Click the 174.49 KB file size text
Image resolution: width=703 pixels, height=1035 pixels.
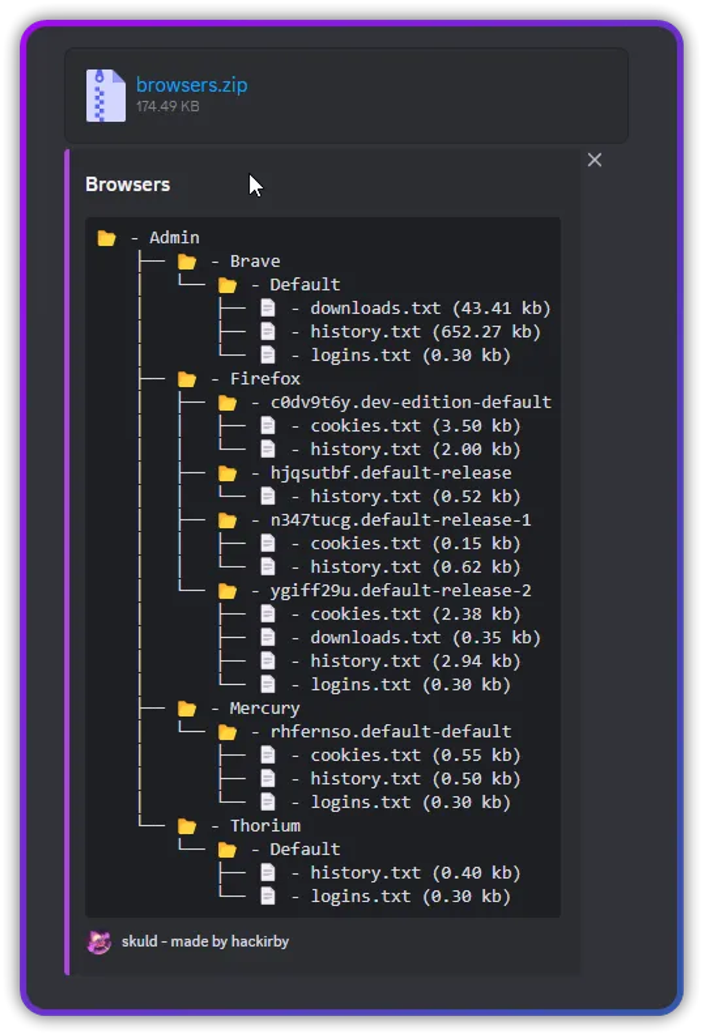click(167, 106)
